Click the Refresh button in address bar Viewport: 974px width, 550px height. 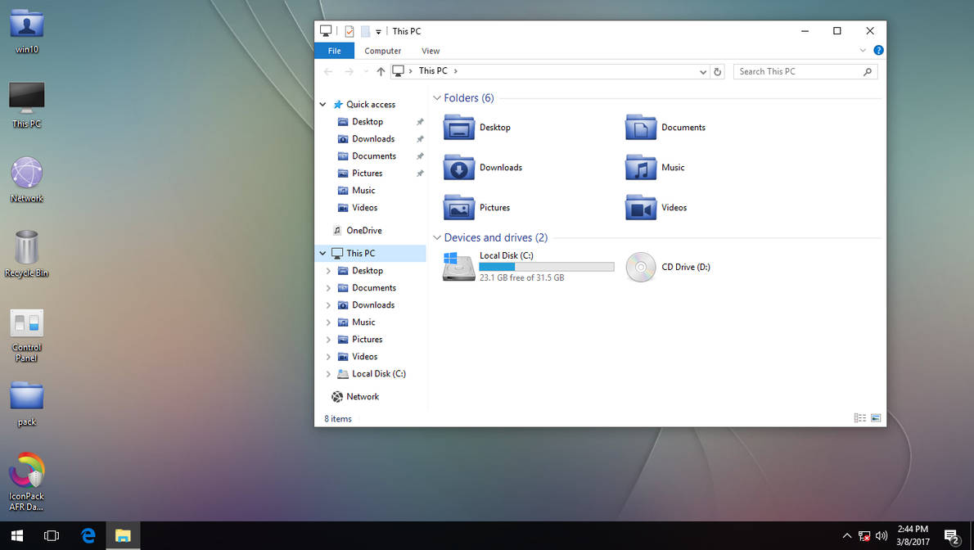pos(718,71)
